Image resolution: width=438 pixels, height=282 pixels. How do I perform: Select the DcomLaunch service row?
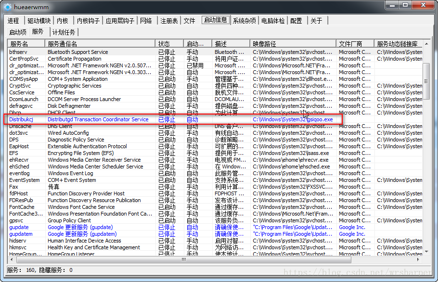[215, 99]
